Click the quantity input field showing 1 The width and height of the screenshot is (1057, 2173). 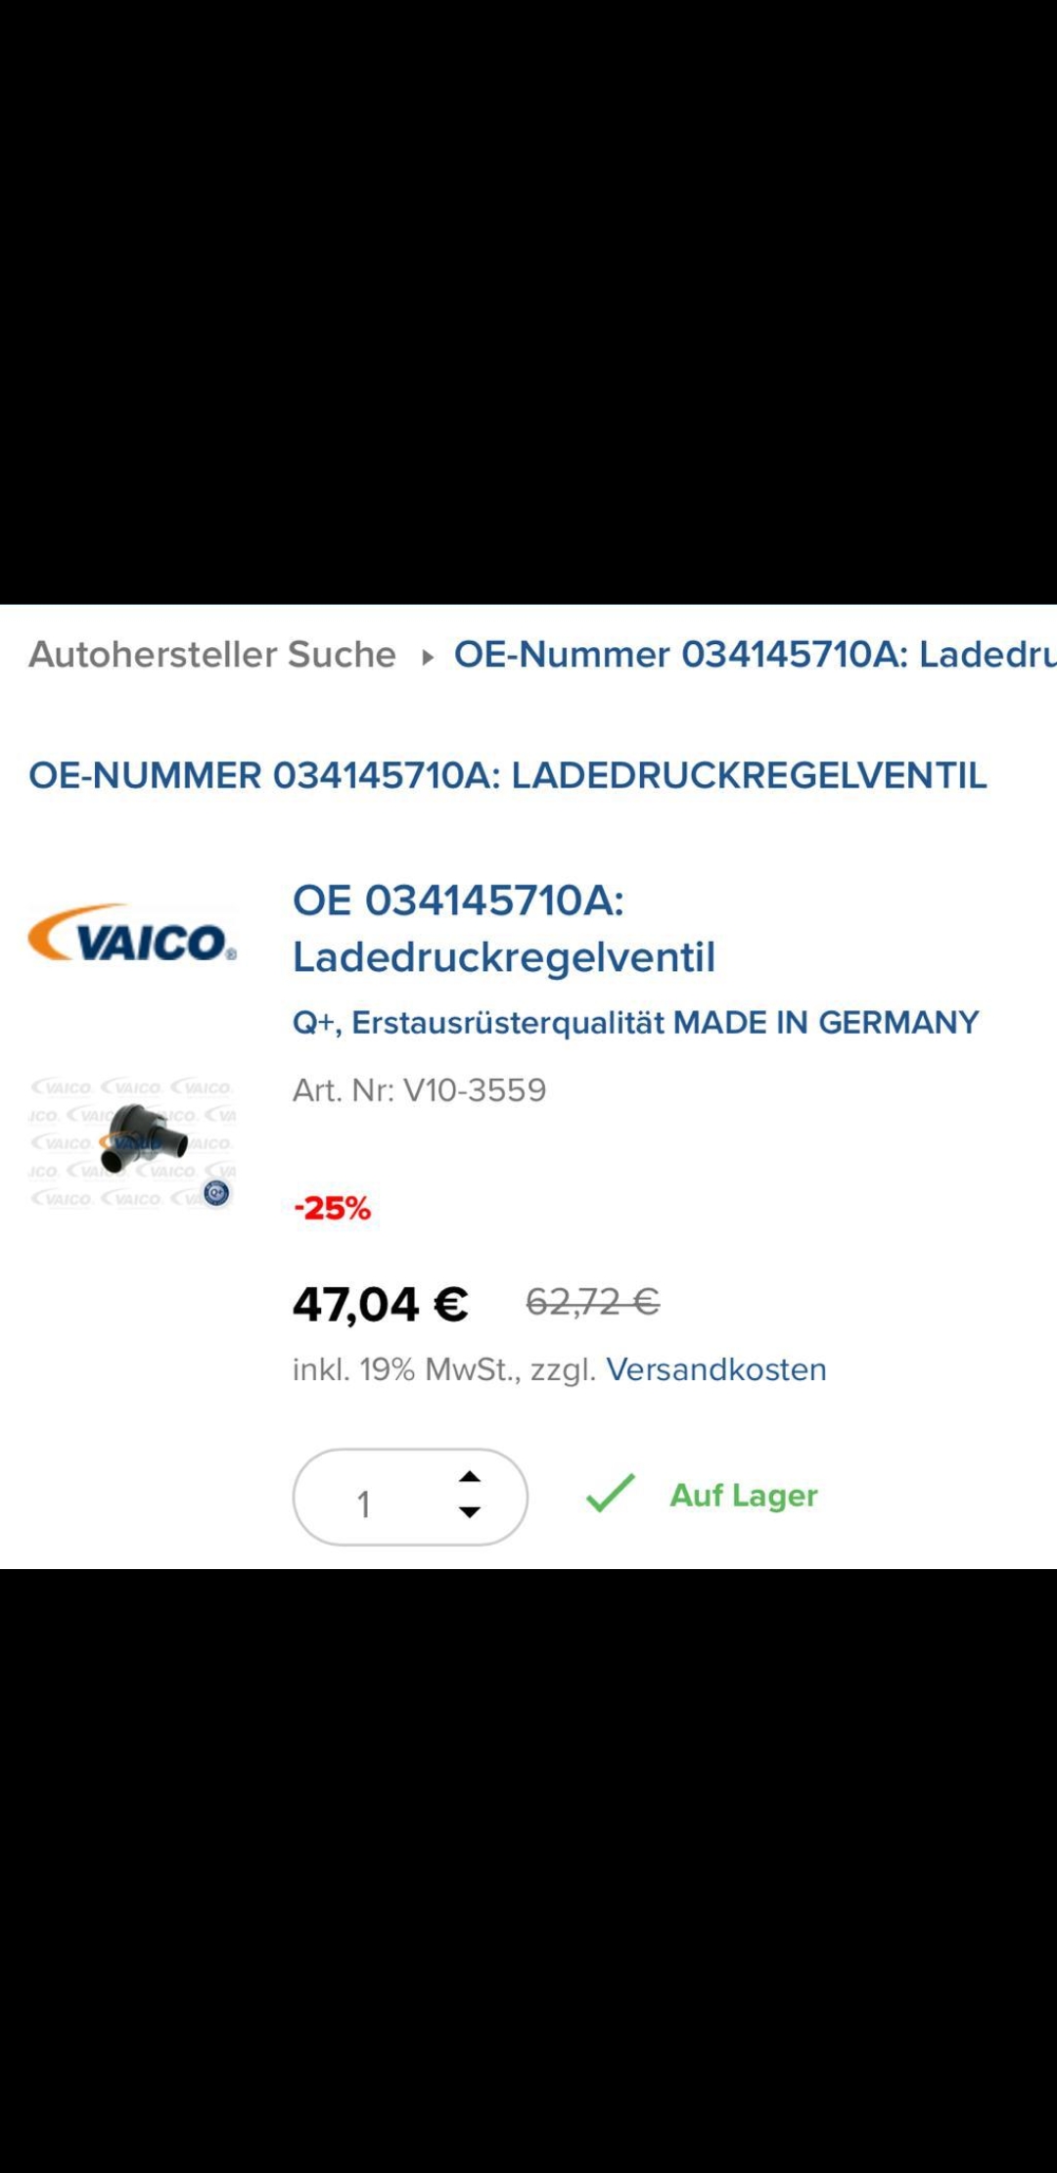pyautogui.click(x=410, y=1497)
